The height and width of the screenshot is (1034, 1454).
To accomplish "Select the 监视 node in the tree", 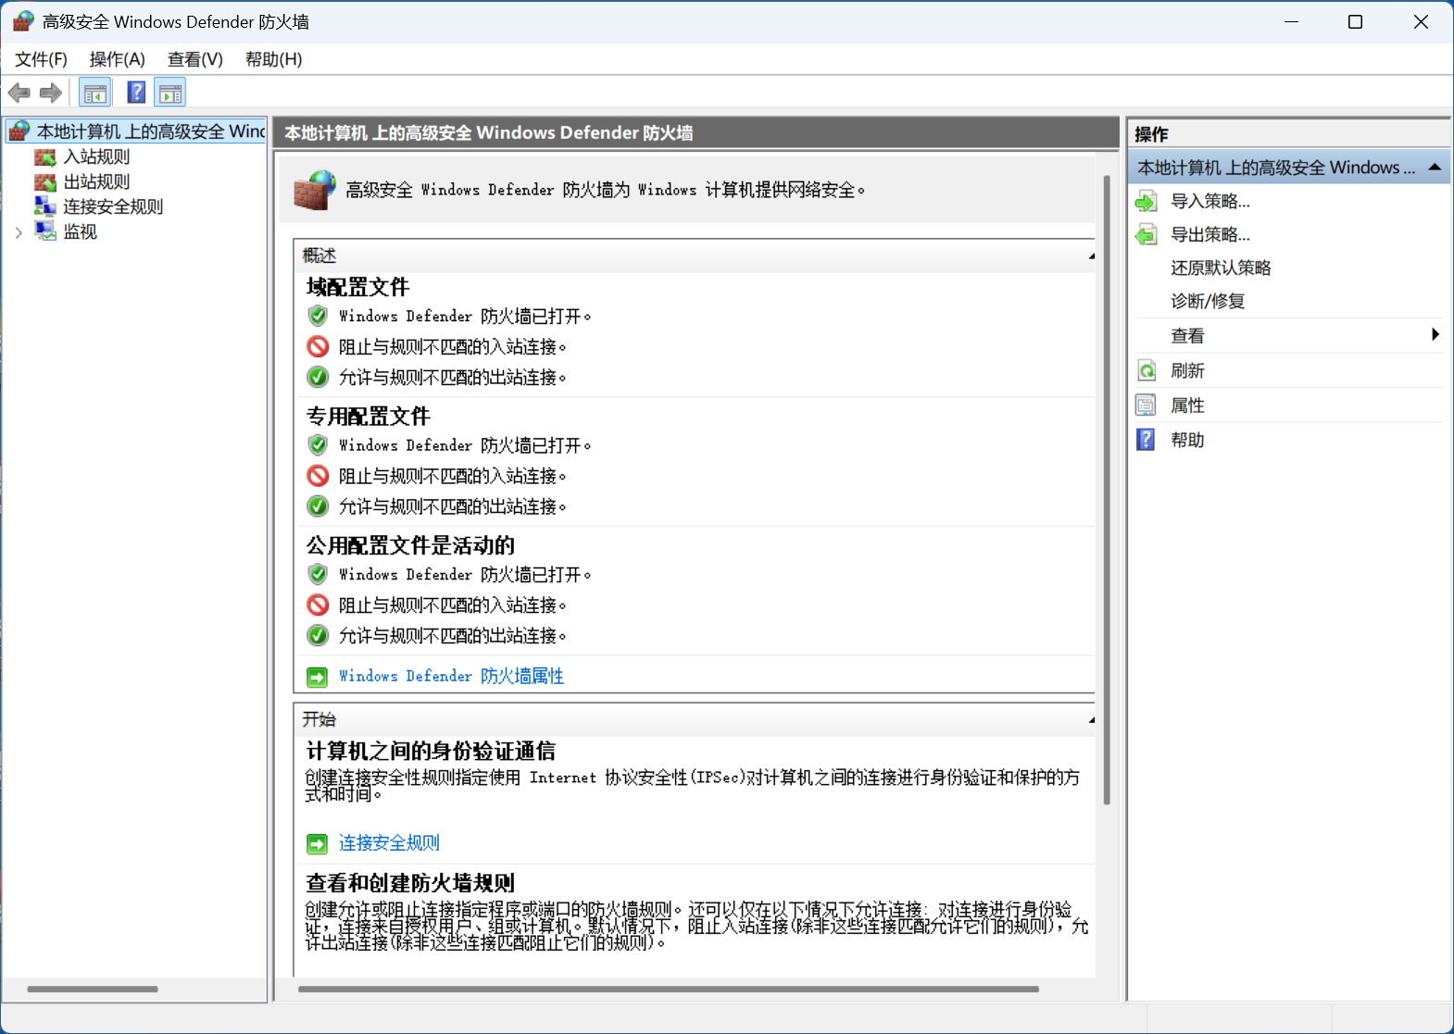I will click(x=80, y=232).
